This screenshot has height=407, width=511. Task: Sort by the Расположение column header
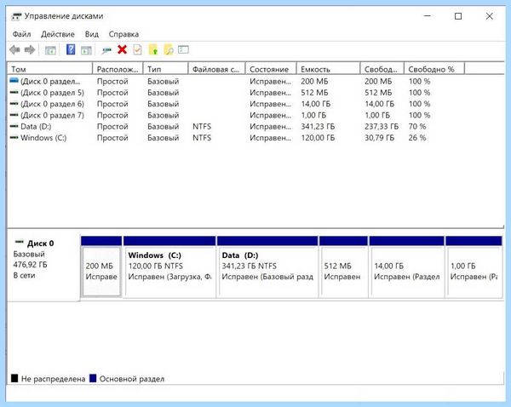pos(118,69)
